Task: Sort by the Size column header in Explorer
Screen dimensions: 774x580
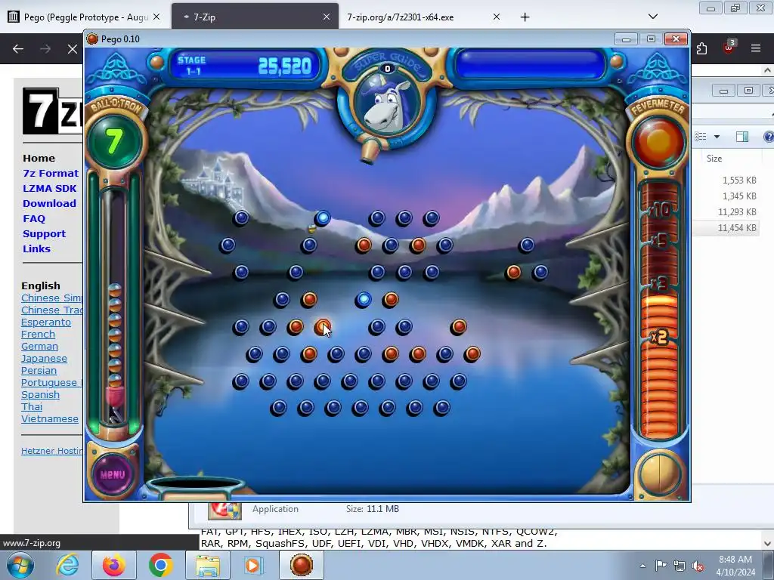Action: [714, 159]
